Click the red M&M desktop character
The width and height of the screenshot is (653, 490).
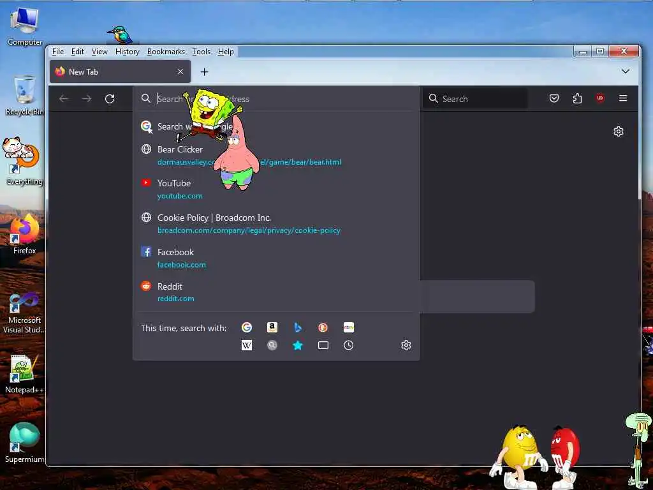[x=564, y=457]
